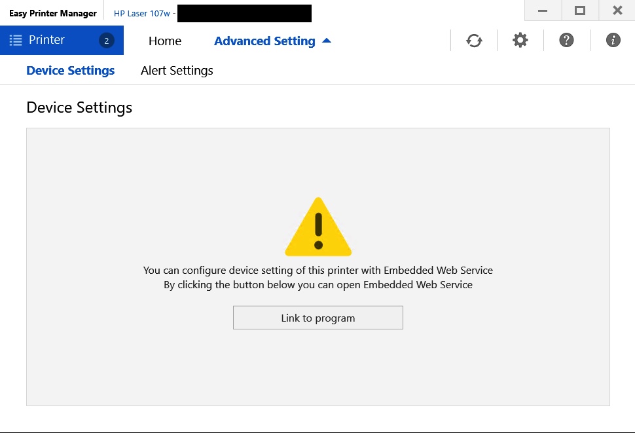Close the Easy Printer Manager window

[x=617, y=10]
